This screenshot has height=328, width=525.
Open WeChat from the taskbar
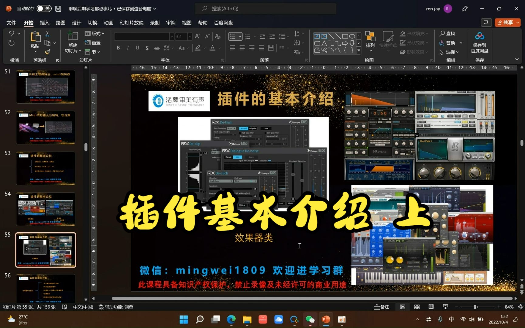pos(310,319)
